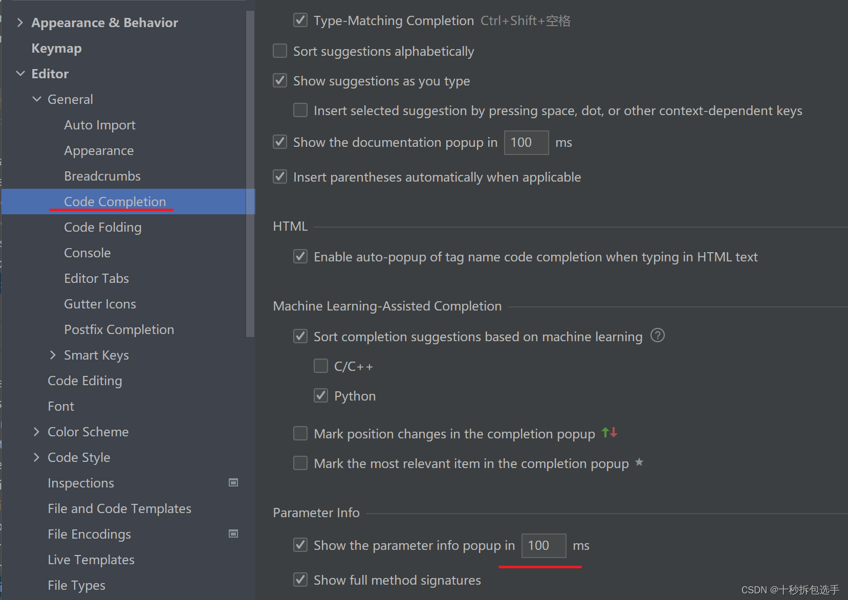Viewport: 848px width, 600px height.
Task: Uncheck Show suggestions as you type
Action: tap(280, 80)
